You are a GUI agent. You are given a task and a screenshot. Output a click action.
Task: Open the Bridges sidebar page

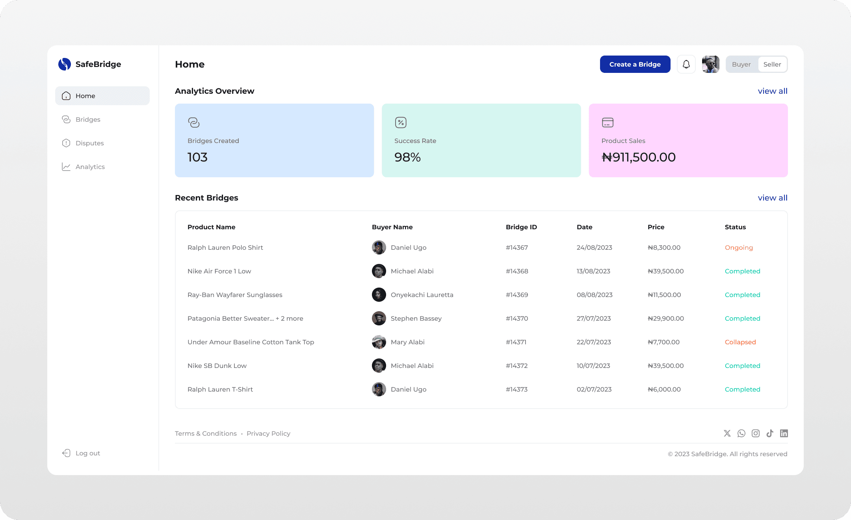click(x=87, y=119)
